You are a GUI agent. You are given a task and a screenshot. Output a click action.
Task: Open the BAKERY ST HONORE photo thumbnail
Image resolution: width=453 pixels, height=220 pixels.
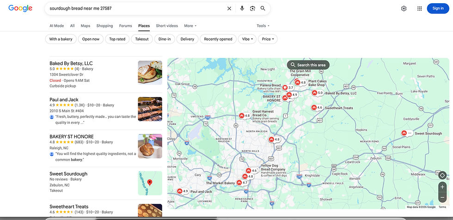[150, 146]
